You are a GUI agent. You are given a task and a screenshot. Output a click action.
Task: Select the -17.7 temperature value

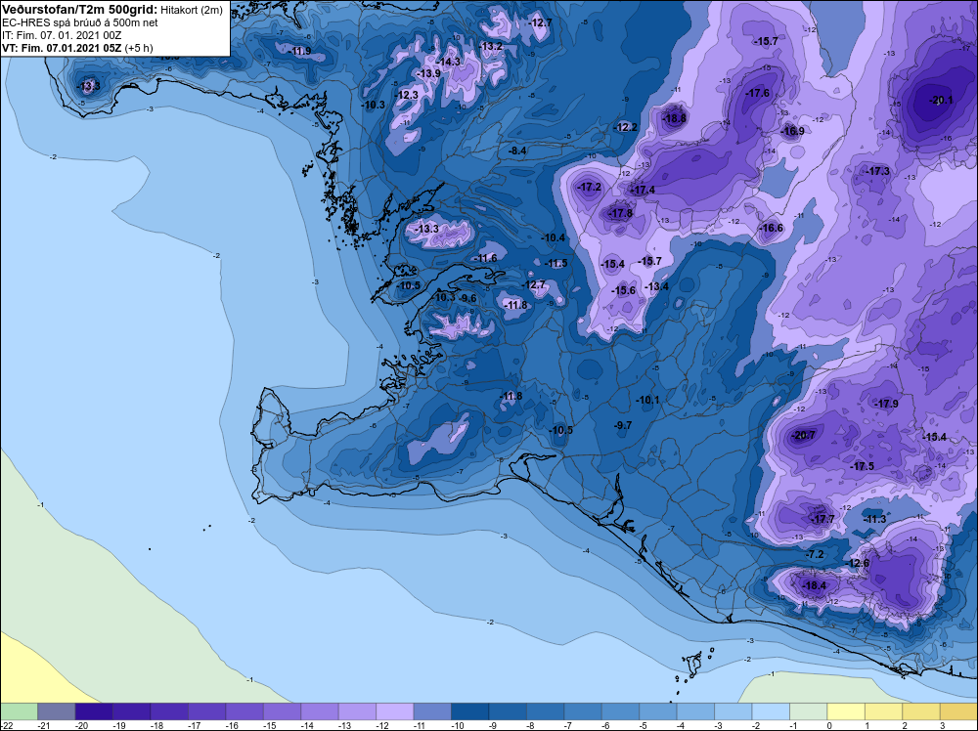coord(822,519)
